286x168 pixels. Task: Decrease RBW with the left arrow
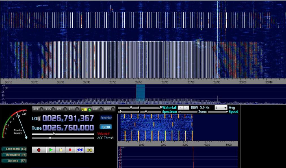[181, 108]
